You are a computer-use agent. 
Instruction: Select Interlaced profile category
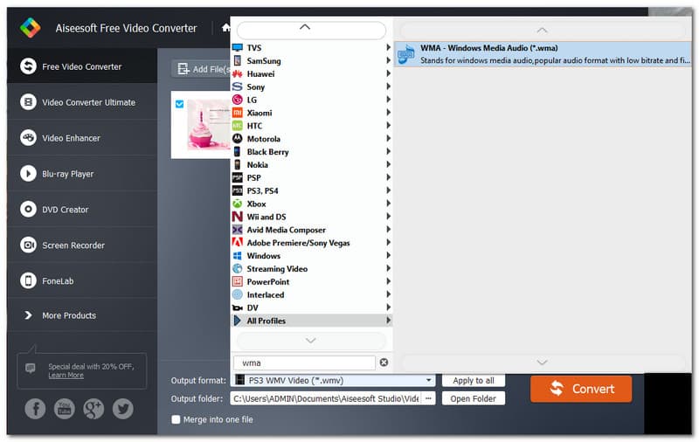[x=311, y=294]
